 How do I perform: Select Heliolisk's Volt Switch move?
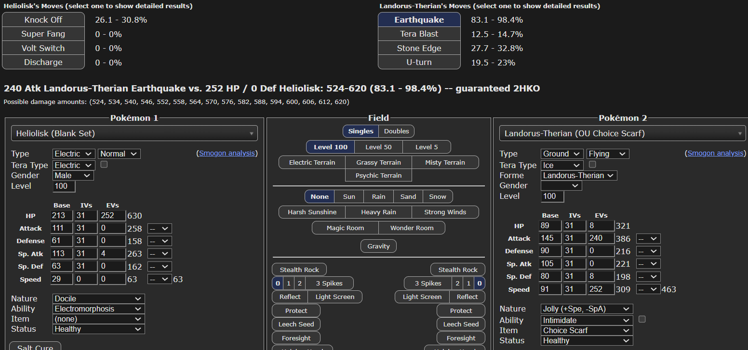(43, 48)
